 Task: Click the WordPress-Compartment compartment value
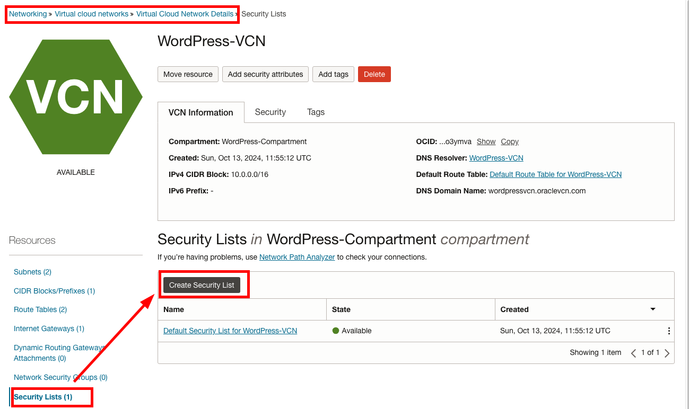pyautogui.click(x=264, y=141)
